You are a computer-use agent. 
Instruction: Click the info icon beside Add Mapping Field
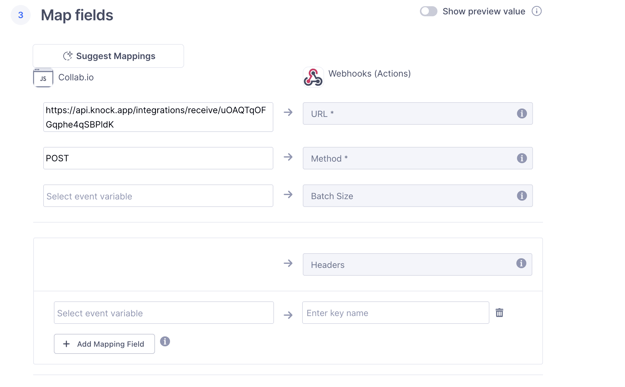click(165, 342)
